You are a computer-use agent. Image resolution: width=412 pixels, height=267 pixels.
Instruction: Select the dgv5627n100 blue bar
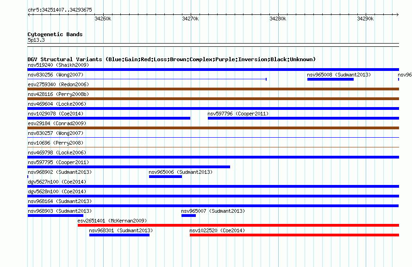213,186
